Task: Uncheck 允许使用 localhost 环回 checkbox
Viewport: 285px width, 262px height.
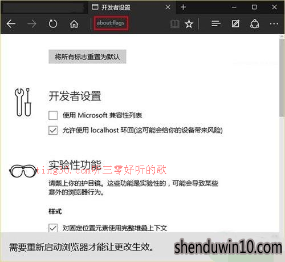Action: (x=53, y=130)
